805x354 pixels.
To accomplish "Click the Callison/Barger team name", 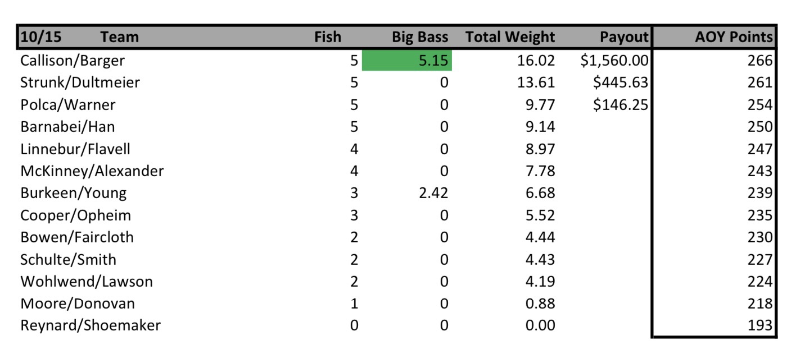I will click(73, 61).
